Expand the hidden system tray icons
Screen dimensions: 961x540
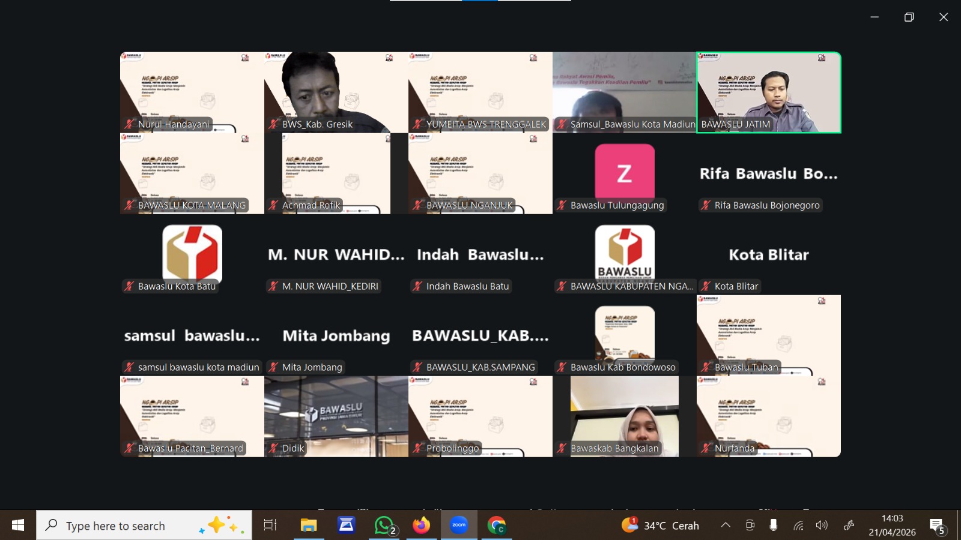(x=726, y=526)
